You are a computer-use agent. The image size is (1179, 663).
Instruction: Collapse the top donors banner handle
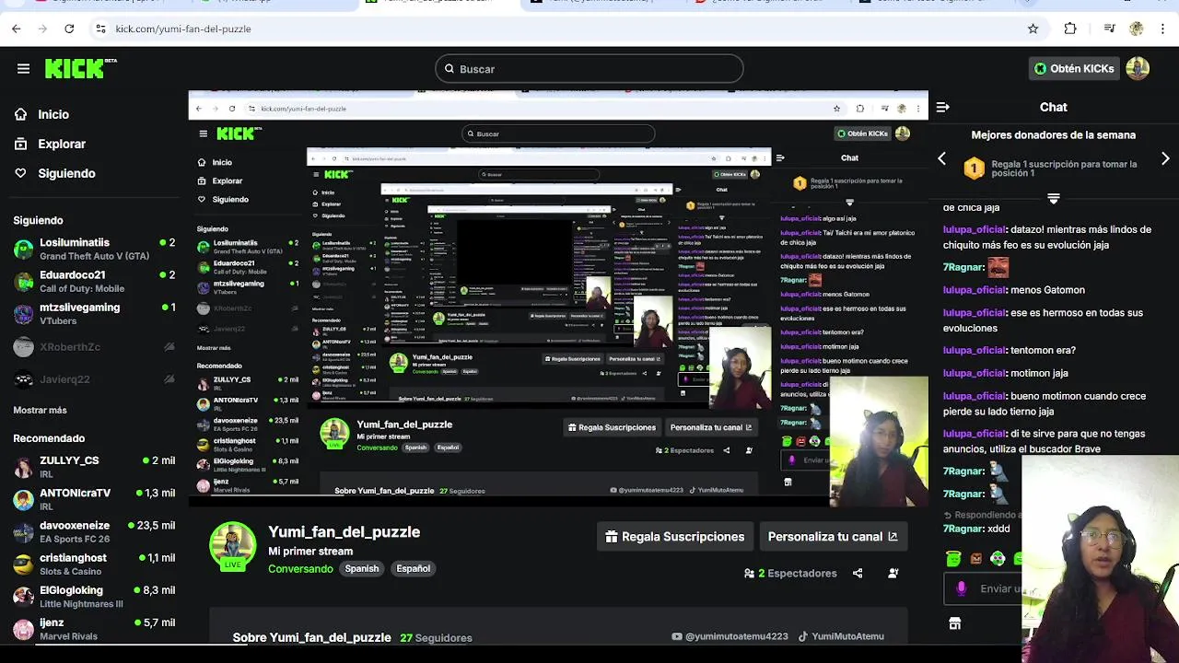[1054, 198]
